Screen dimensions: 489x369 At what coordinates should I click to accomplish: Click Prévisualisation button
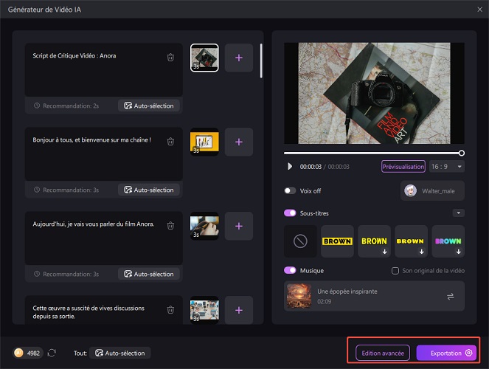[403, 167]
